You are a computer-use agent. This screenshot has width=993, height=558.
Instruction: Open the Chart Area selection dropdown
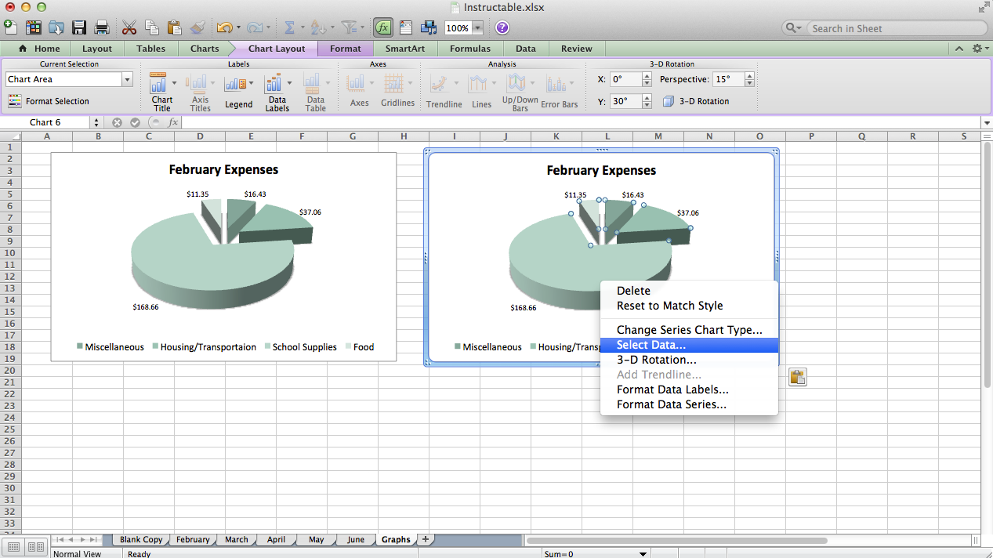point(128,78)
